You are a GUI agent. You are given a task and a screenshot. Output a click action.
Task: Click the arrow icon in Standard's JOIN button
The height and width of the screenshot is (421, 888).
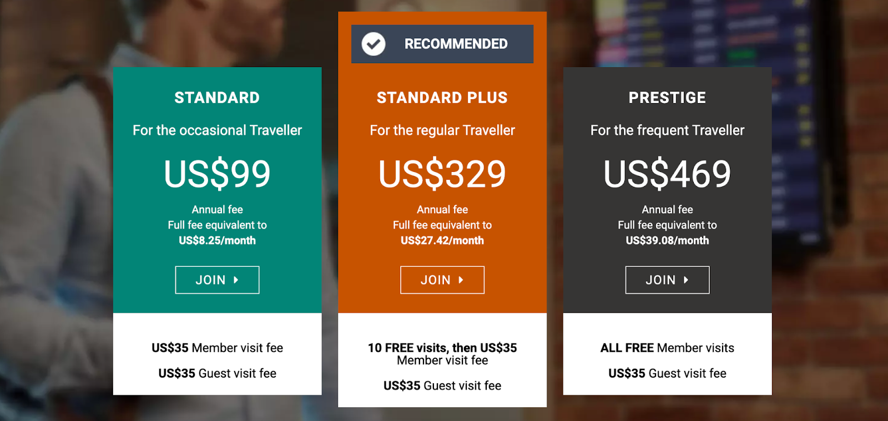(x=236, y=280)
